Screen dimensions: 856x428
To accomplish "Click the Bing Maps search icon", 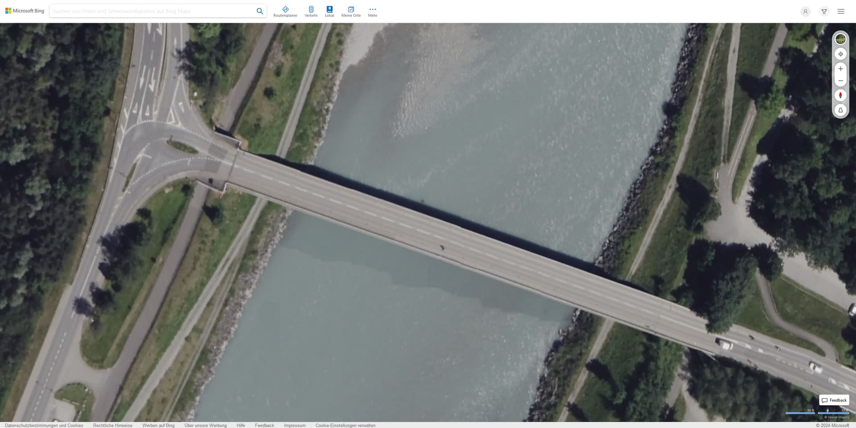I will (259, 11).
